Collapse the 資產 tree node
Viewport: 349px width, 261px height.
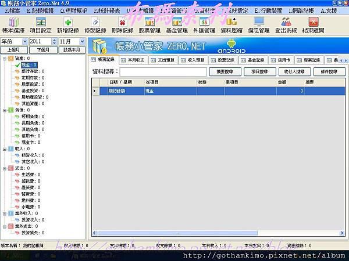(x=5, y=59)
